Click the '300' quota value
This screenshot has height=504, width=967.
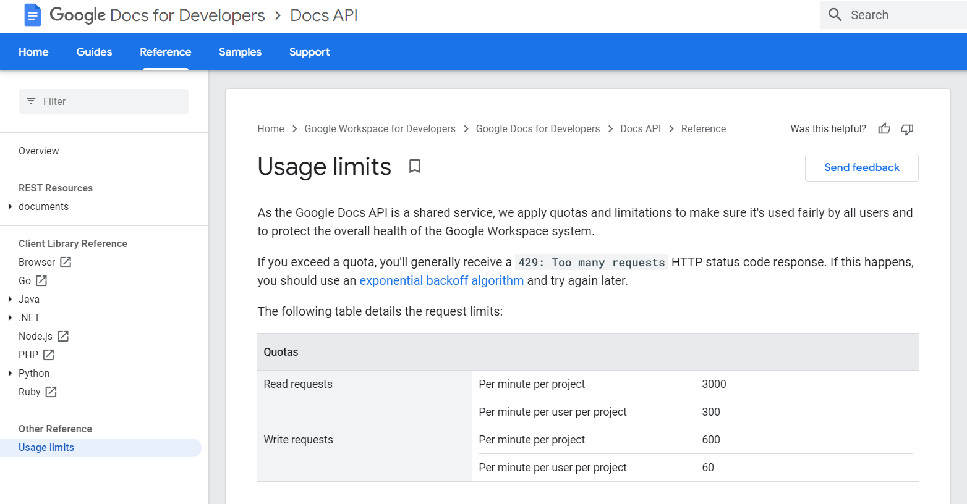711,412
